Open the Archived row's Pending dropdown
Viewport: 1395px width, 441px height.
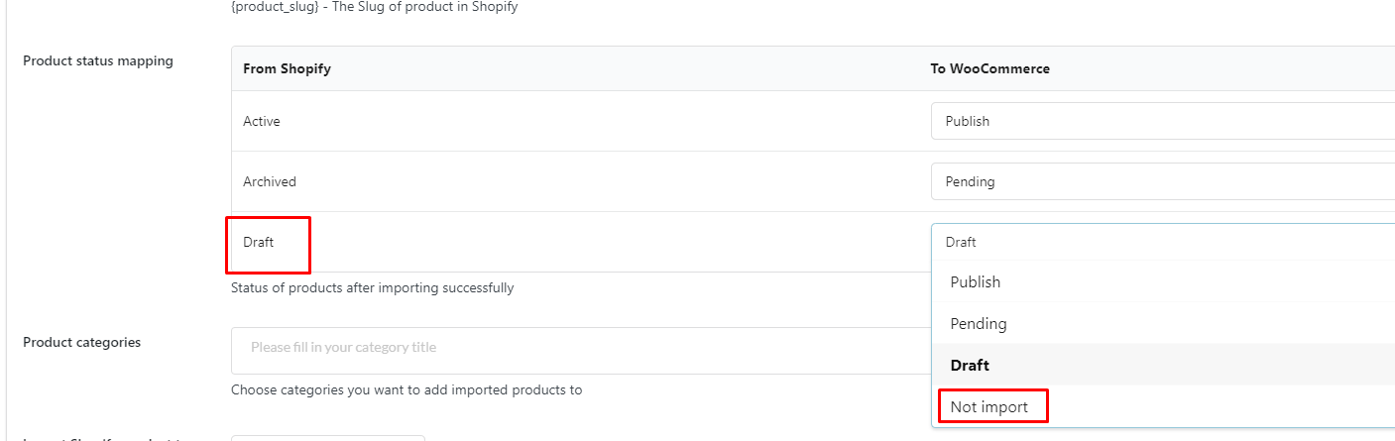pyautogui.click(x=1163, y=181)
